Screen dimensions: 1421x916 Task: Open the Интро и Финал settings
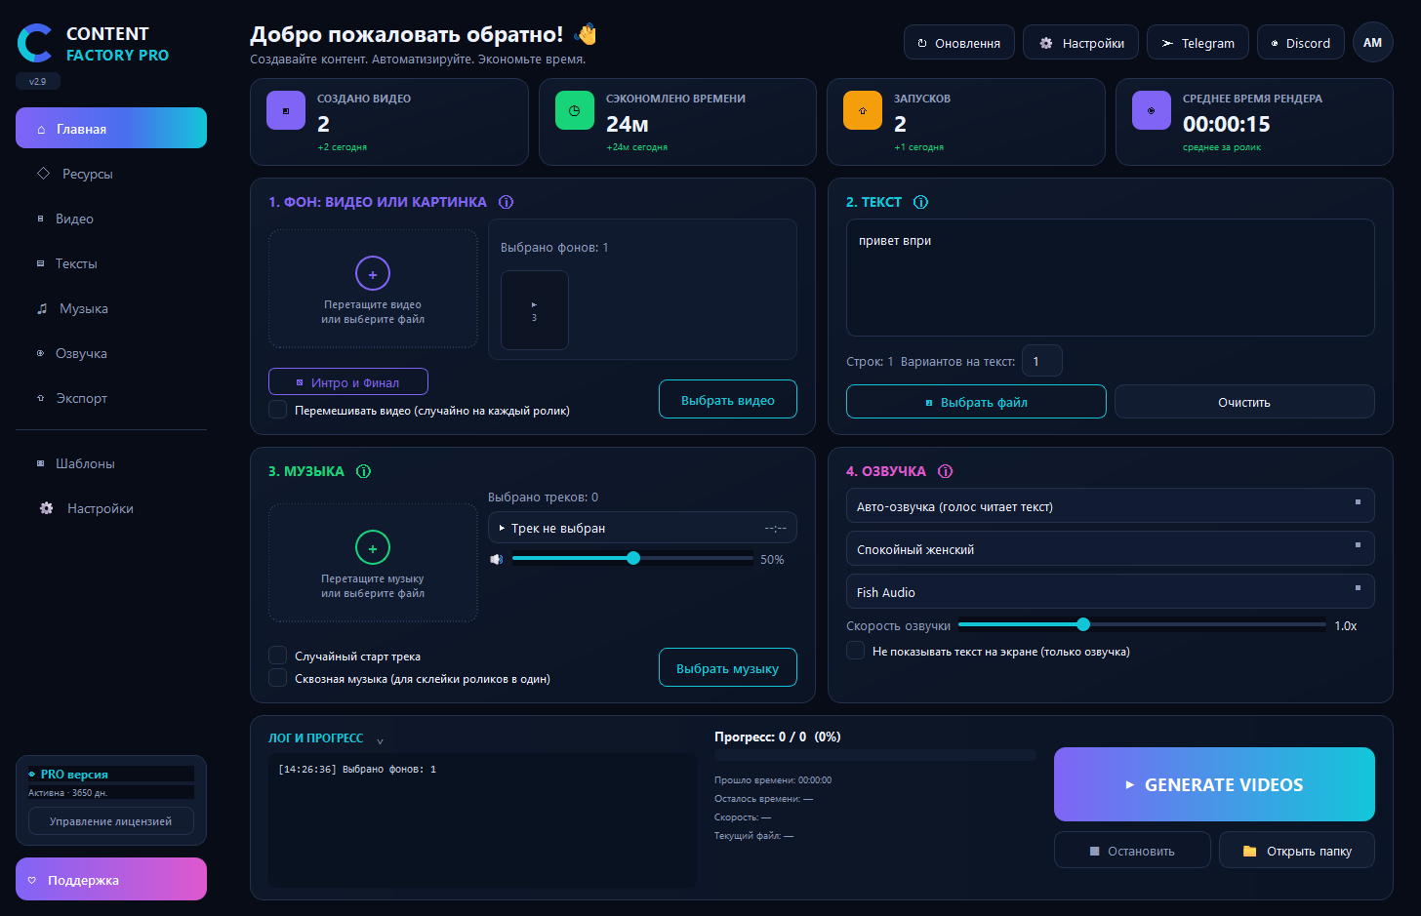coord(348,381)
